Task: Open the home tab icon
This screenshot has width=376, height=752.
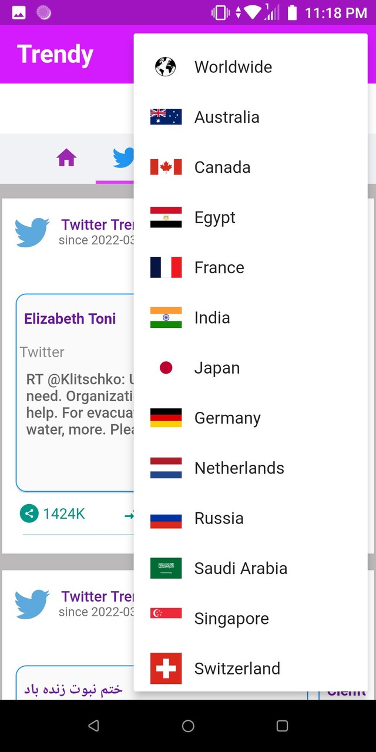Action: 66,158
